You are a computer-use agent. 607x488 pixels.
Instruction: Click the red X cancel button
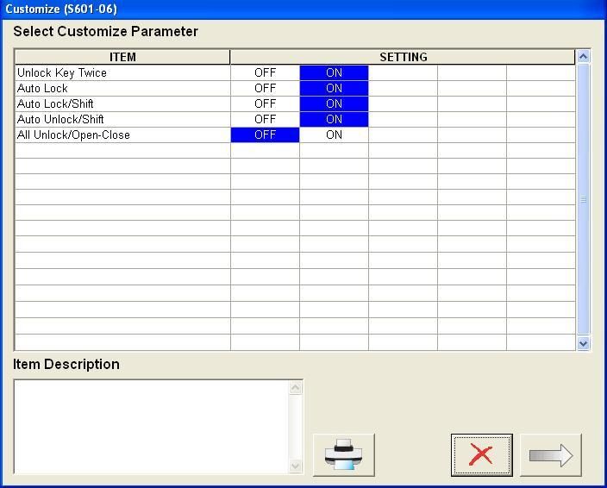click(x=481, y=454)
